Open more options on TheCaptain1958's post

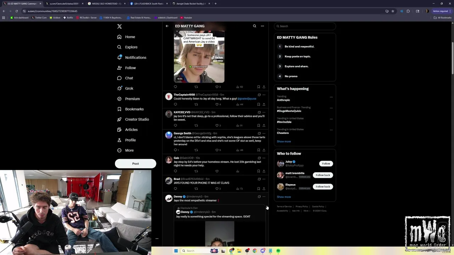(264, 95)
